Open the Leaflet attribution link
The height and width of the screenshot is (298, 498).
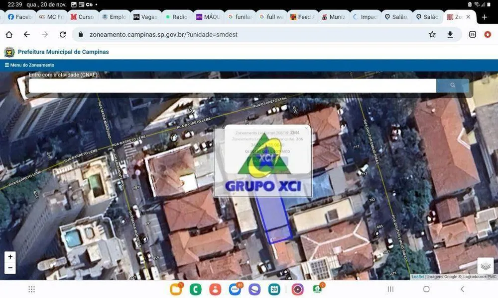tap(418, 277)
